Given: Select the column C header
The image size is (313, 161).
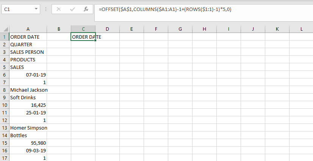Looking at the screenshot, I should [83, 29].
